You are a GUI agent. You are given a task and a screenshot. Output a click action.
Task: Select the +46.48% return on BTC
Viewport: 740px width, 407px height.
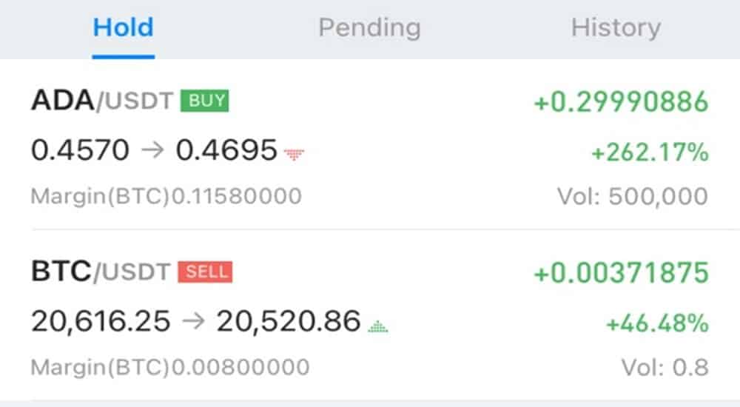(x=657, y=323)
